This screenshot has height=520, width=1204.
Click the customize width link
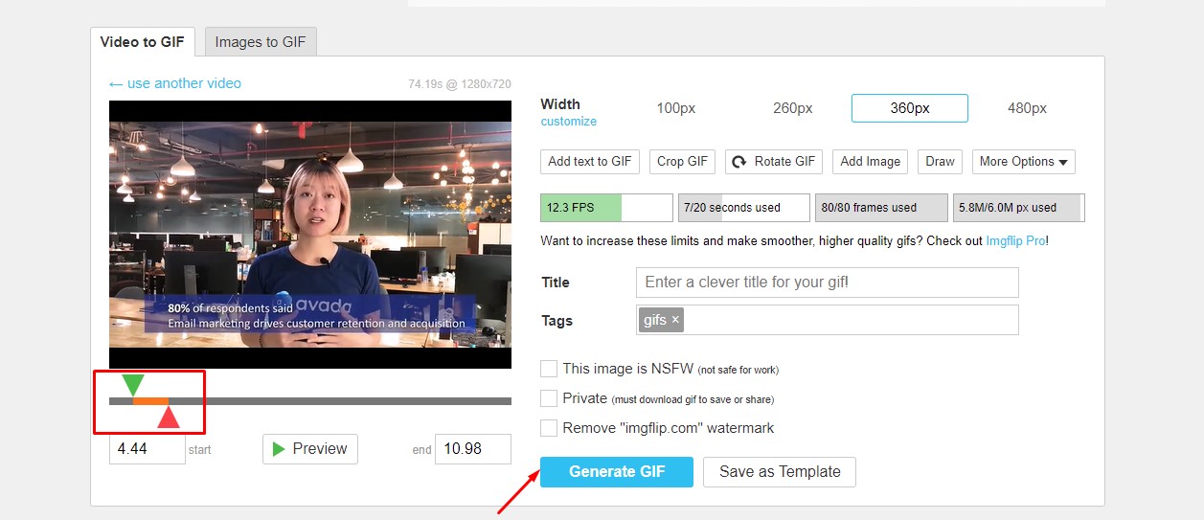click(568, 122)
